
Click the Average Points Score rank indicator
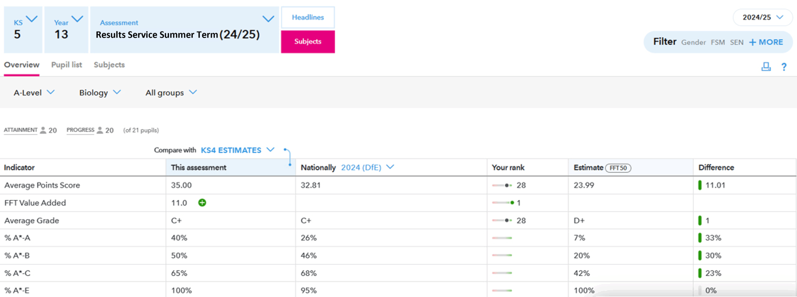tap(502, 185)
